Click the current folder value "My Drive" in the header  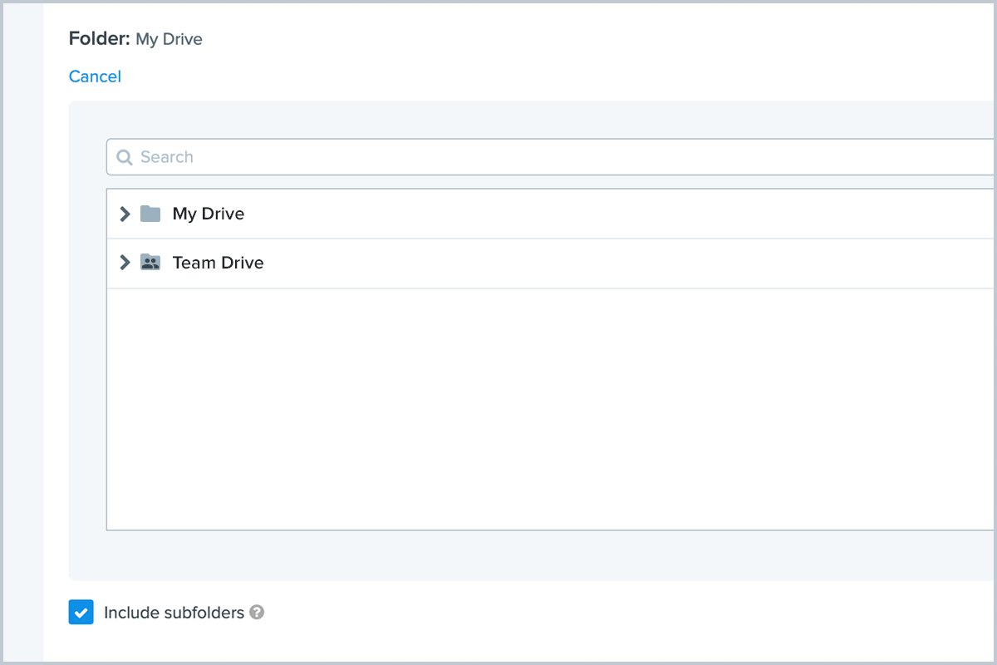(169, 39)
